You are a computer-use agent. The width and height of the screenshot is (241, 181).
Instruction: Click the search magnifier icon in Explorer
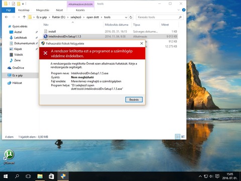pyautogui.click(x=180, y=17)
